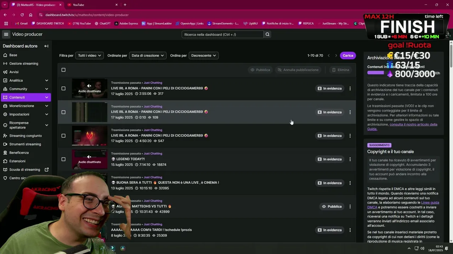Screen dimensions: 453x254
Task: Collapse the Dashboard autore sidebar
Action: pyautogui.click(x=46, y=46)
